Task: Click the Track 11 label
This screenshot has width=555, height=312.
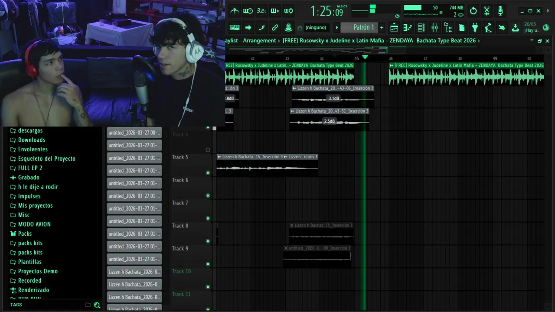Action: point(181,294)
